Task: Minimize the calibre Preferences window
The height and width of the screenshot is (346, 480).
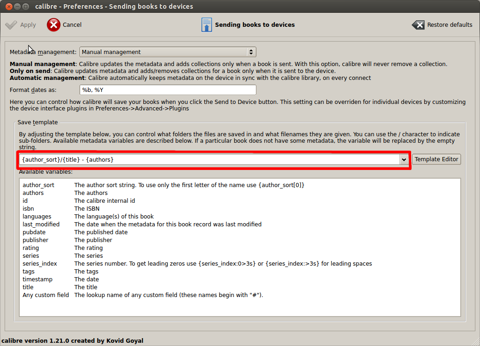Action: [18, 6]
